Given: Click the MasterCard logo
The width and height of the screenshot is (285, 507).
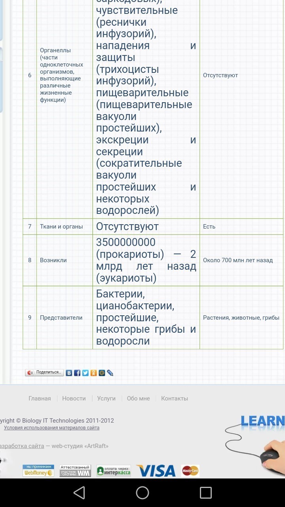Looking at the screenshot, I should pyautogui.click(x=190, y=471).
